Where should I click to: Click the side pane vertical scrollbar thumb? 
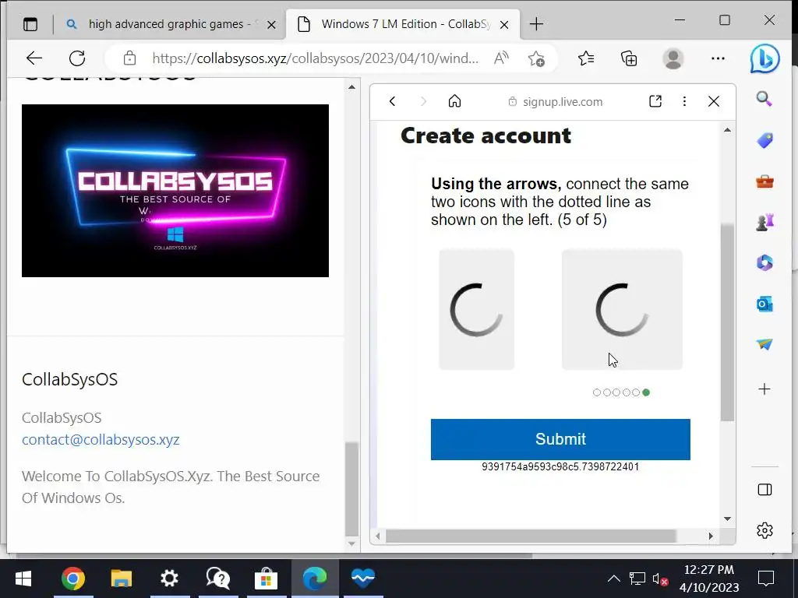point(727,322)
